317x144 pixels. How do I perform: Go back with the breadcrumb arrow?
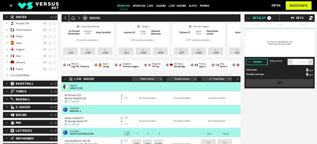(65, 18)
